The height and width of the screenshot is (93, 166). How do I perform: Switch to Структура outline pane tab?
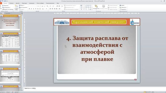click(8, 13)
